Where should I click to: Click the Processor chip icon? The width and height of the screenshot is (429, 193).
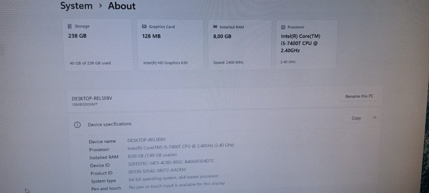tap(283, 27)
